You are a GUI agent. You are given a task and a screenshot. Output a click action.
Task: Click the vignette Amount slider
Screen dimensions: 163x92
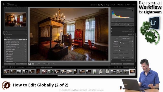[124, 40]
